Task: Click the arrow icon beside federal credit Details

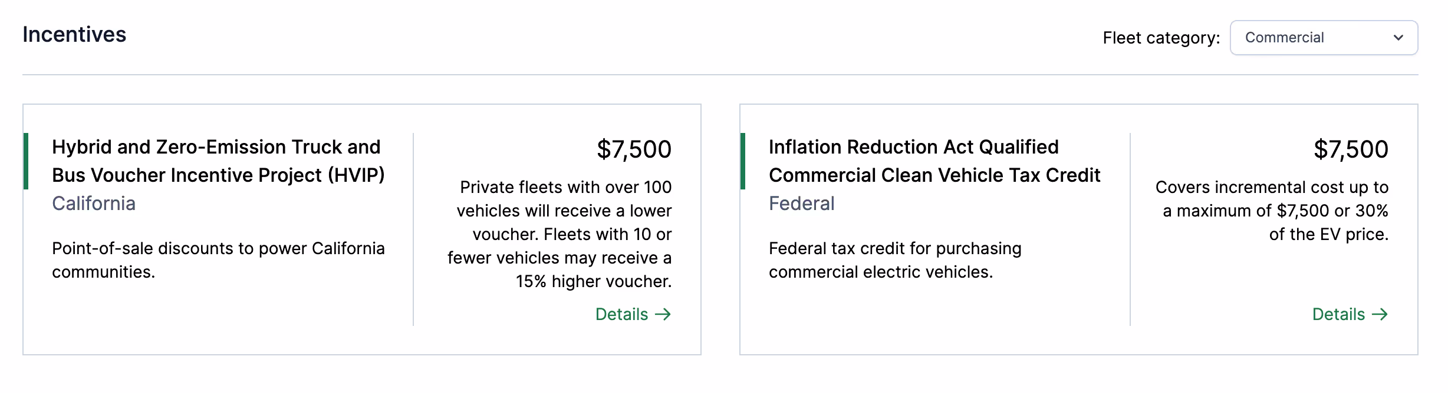Action: pos(1380,314)
